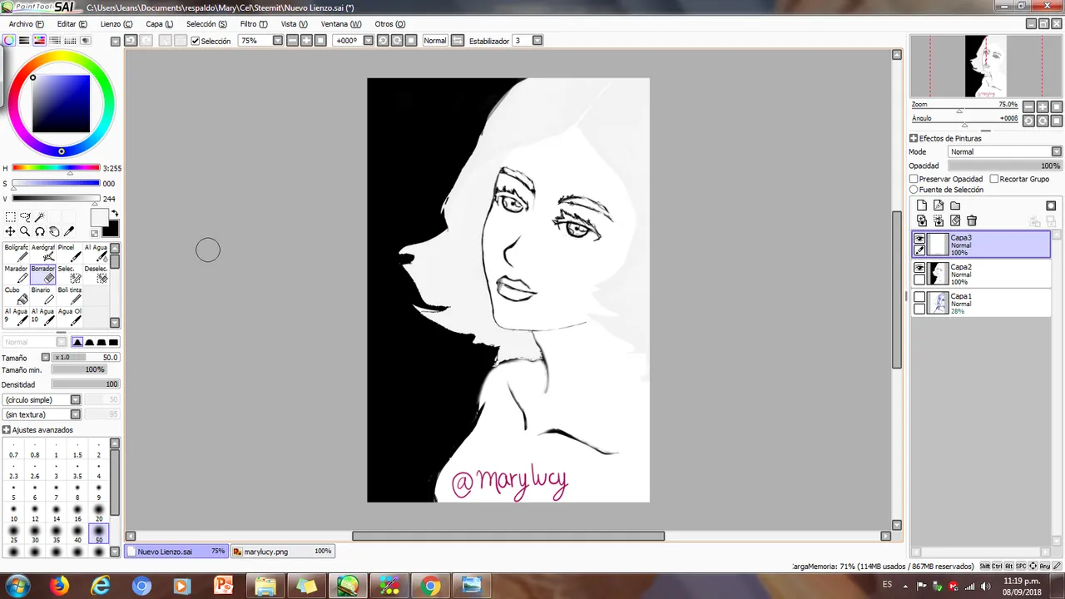This screenshot has width=1065, height=599.
Task: Select the Aerógrafo airbrush tool
Action: 43,252
